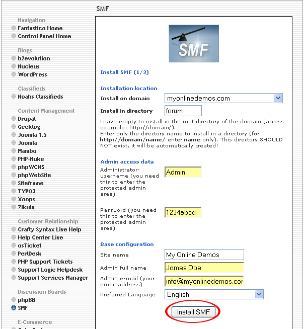Choose PerlDesk from Customer Relationship
Viewport: 304px width, 329px height.
29,254
